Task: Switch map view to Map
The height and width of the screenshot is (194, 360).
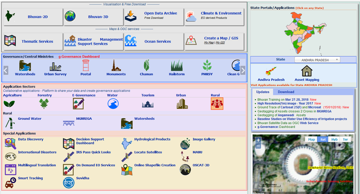Action: coord(311,139)
